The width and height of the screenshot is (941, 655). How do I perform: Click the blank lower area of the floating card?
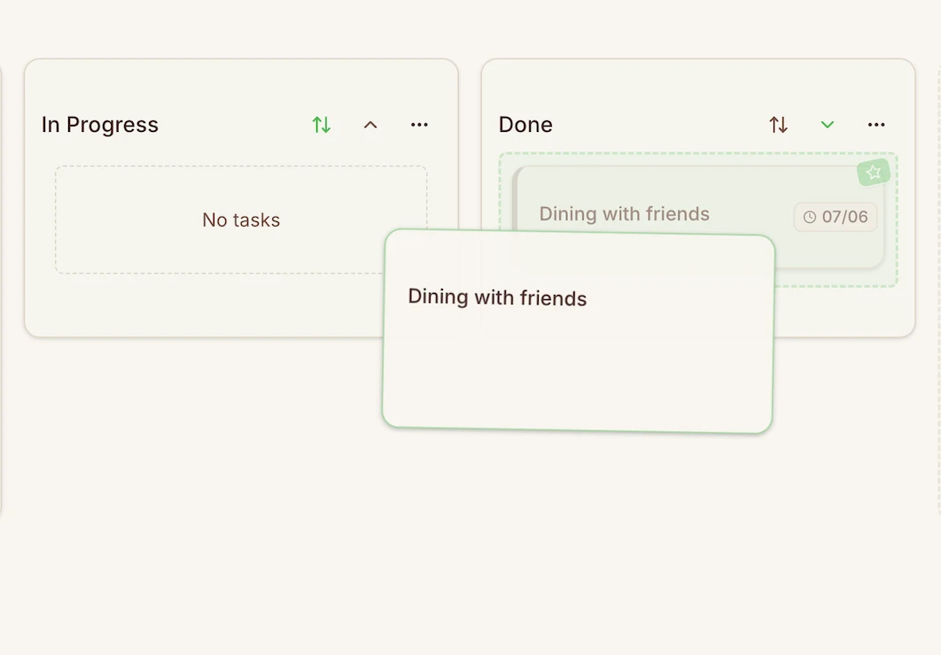tap(576, 381)
